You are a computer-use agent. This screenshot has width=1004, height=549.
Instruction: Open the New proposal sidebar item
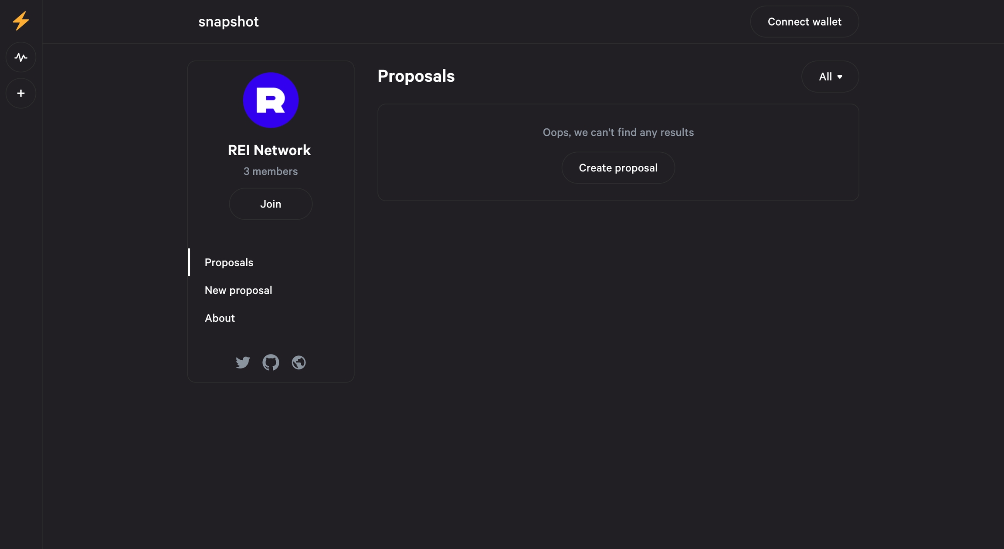click(238, 290)
